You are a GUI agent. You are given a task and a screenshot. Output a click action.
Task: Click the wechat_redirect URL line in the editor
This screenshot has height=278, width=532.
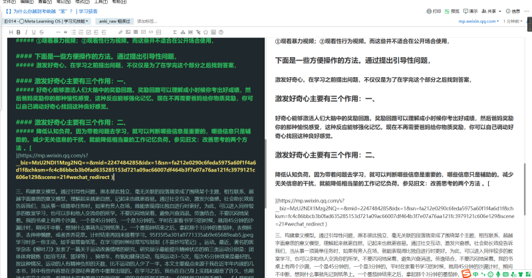click(x=65, y=177)
